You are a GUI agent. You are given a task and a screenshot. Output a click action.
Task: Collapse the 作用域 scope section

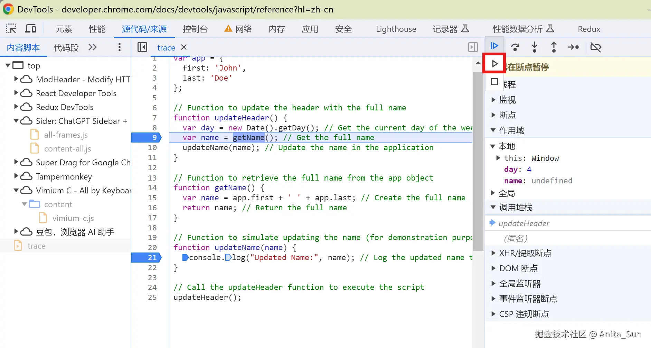493,130
